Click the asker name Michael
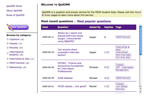Image resolution: width=151 pixels, height=96 pixels. click(x=93, y=78)
